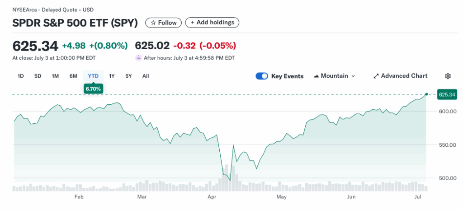463x210 pixels.
Task: Open chart settings gear icon
Action: (448, 76)
